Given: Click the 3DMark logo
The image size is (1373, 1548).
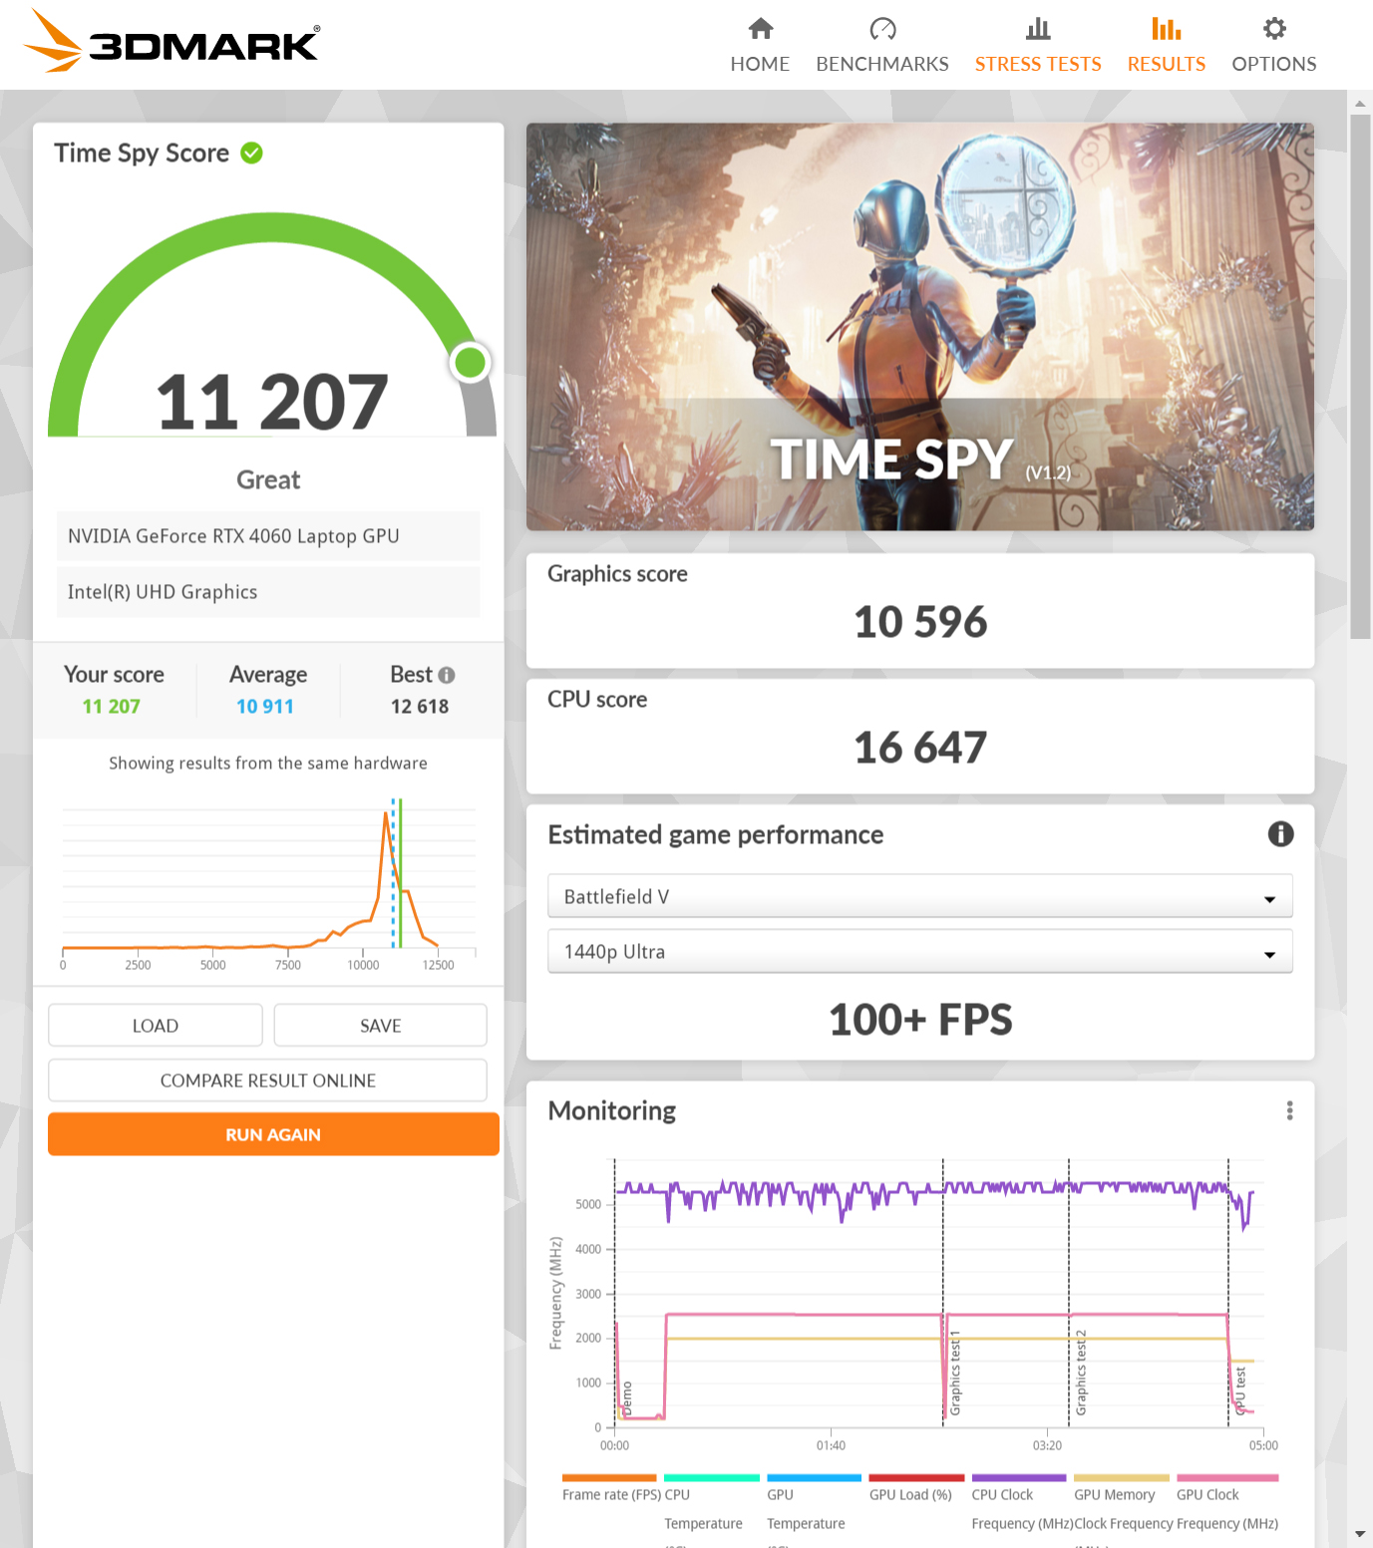Looking at the screenshot, I should 172,41.
